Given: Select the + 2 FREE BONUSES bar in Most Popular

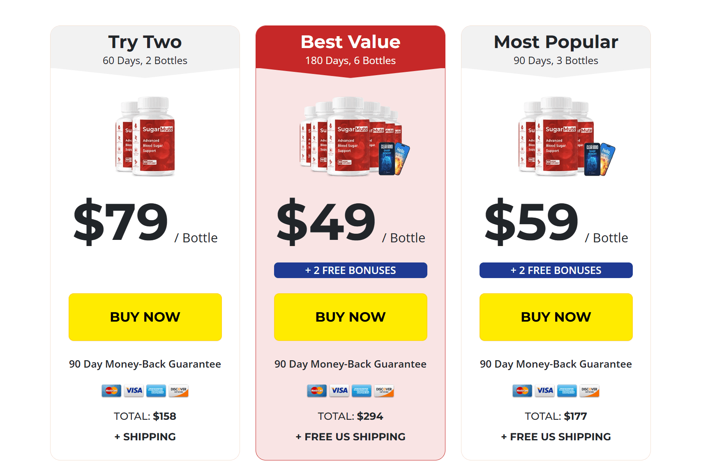Looking at the screenshot, I should [556, 270].
